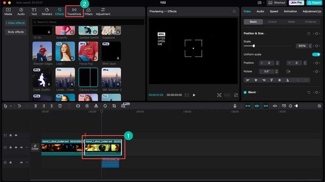
Task: Open the Text tools tab
Action: click(x=34, y=12)
